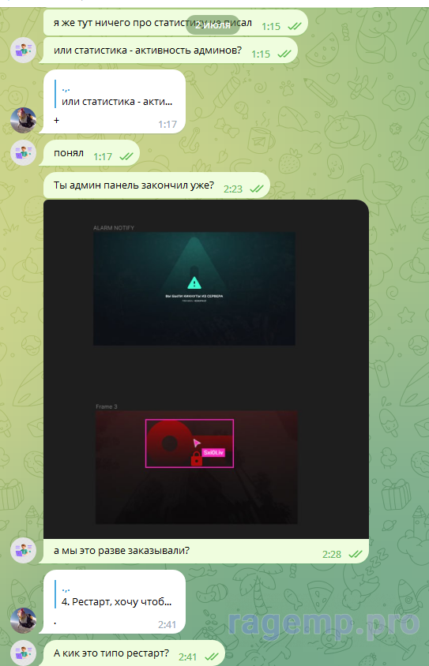
Task: Open the photo avatar beside the 2:41 reply message
Action: pyautogui.click(x=23, y=620)
